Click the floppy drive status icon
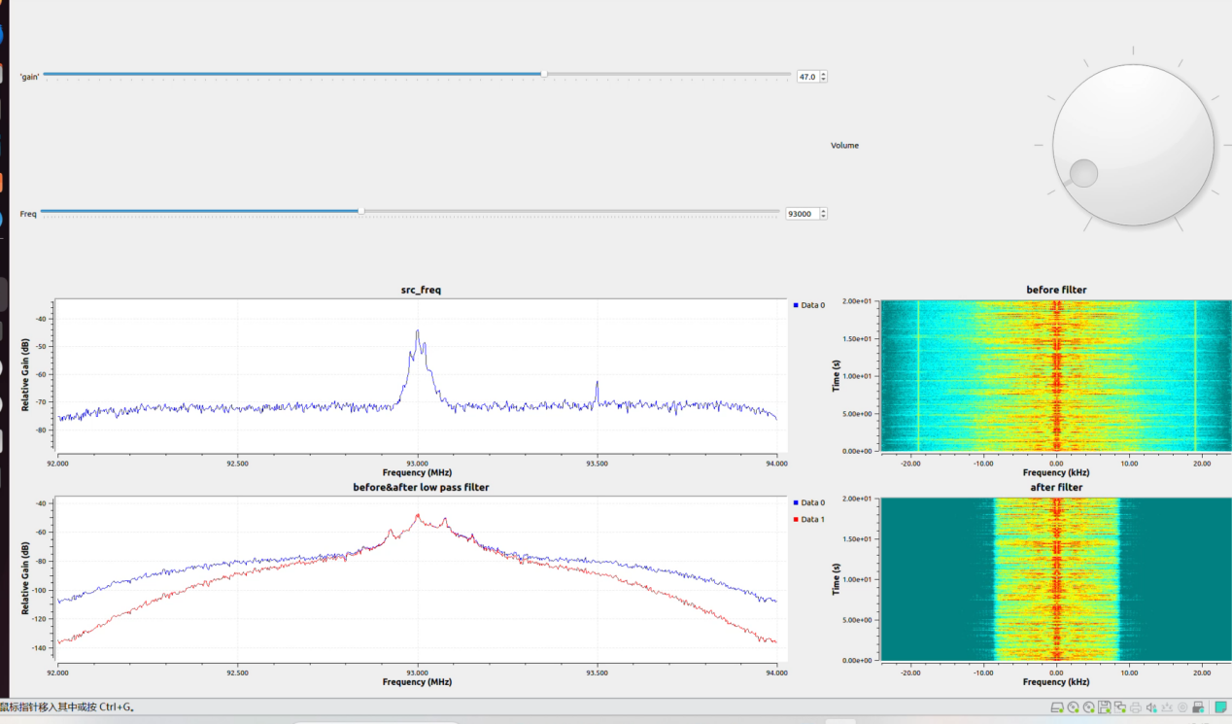 pos(1105,707)
